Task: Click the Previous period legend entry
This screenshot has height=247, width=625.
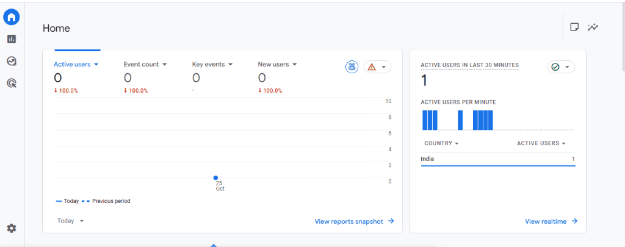Action: tap(106, 201)
